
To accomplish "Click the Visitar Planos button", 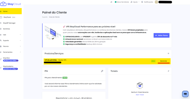I will tap(162, 35).
